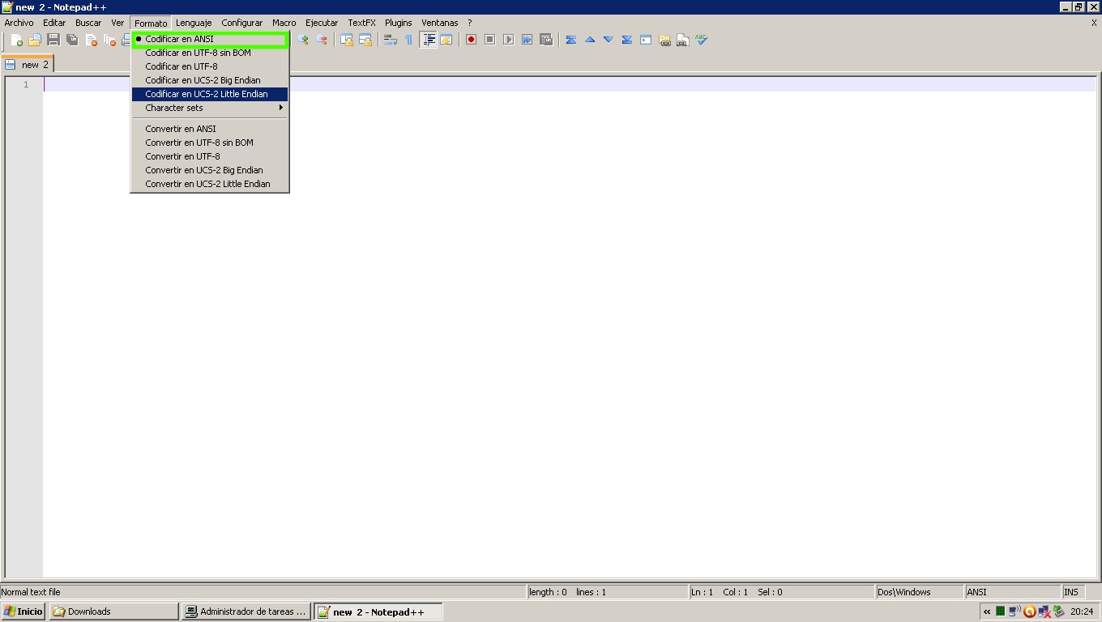Click the first blue hourglass-shaped toolbar icon
The width and height of the screenshot is (1102, 622).
click(x=571, y=40)
